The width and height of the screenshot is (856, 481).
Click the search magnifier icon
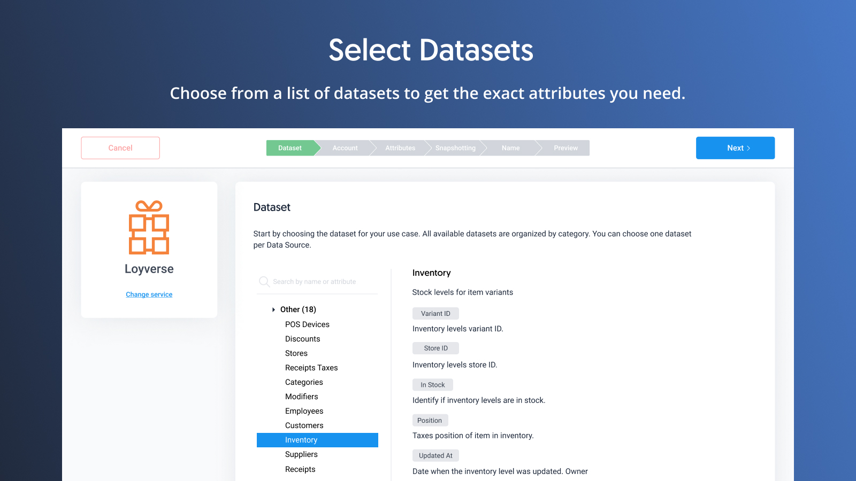click(x=264, y=282)
